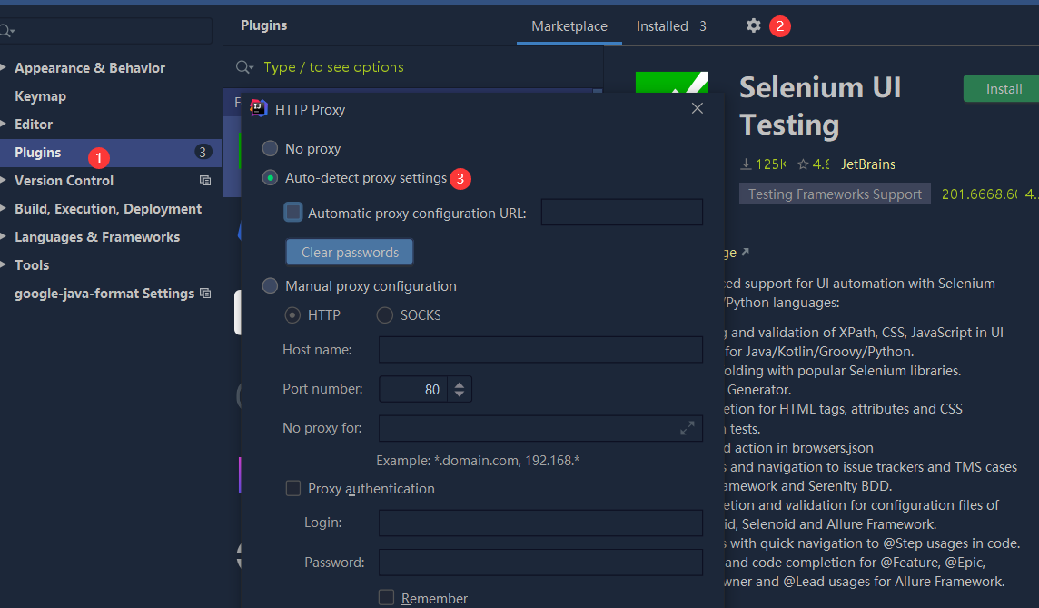
Task: Expand the Appearance & Behavior section
Action: 5,68
